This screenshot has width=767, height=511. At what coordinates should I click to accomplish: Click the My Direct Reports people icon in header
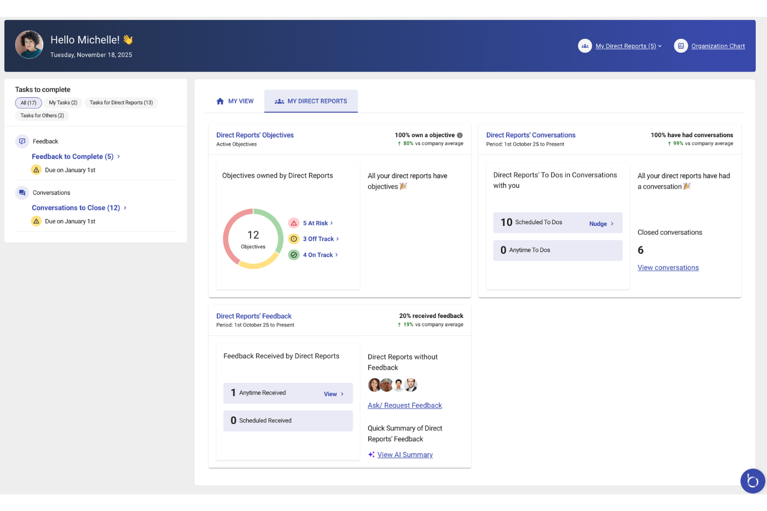[x=585, y=46]
